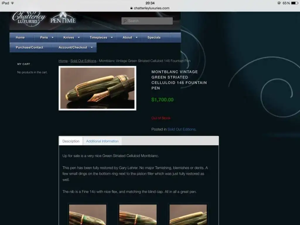Open the Specials menu item

pos(154,37)
